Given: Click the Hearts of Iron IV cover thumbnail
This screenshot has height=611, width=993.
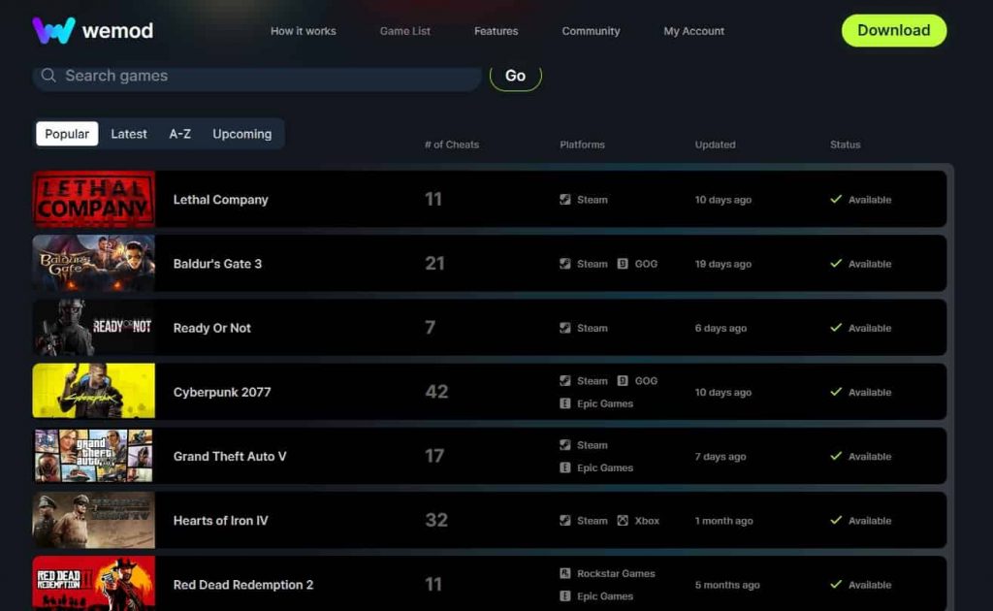Looking at the screenshot, I should 94,520.
